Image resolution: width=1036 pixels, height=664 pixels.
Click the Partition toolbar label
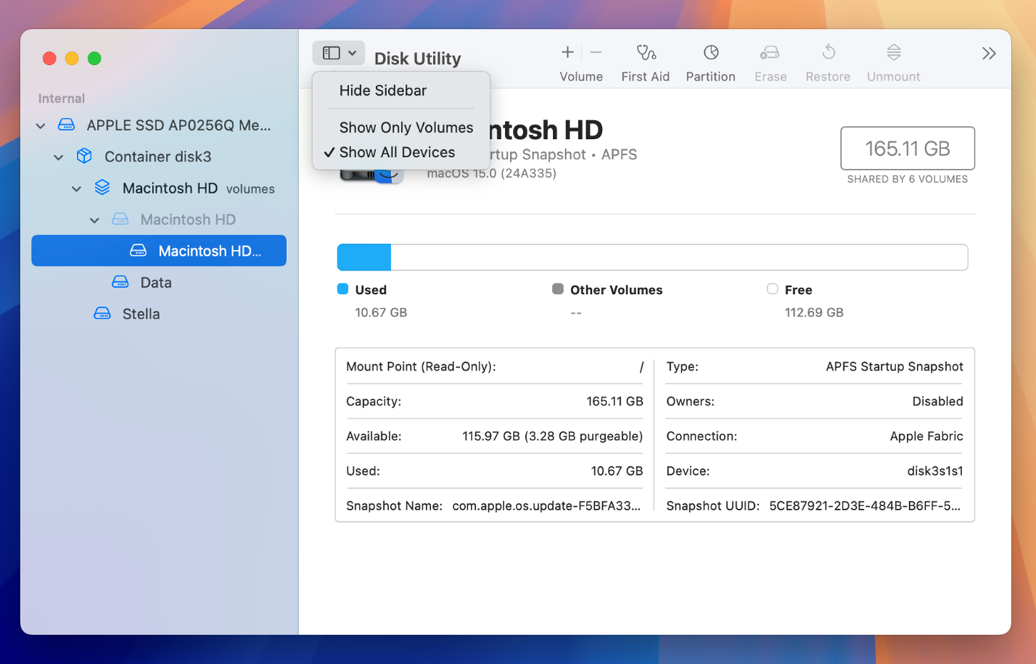pos(711,77)
